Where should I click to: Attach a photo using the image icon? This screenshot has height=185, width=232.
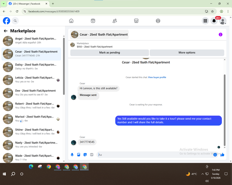pyautogui.click(x=78, y=154)
